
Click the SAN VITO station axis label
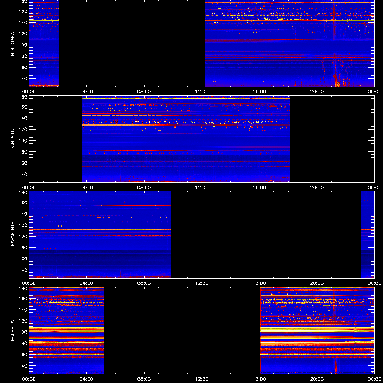tap(12, 139)
